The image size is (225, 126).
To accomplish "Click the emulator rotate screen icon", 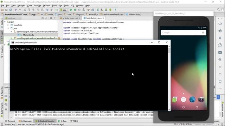I will coord(220,45).
